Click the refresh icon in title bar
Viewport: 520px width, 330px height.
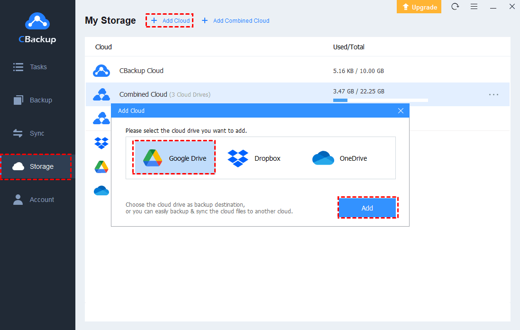tap(455, 6)
